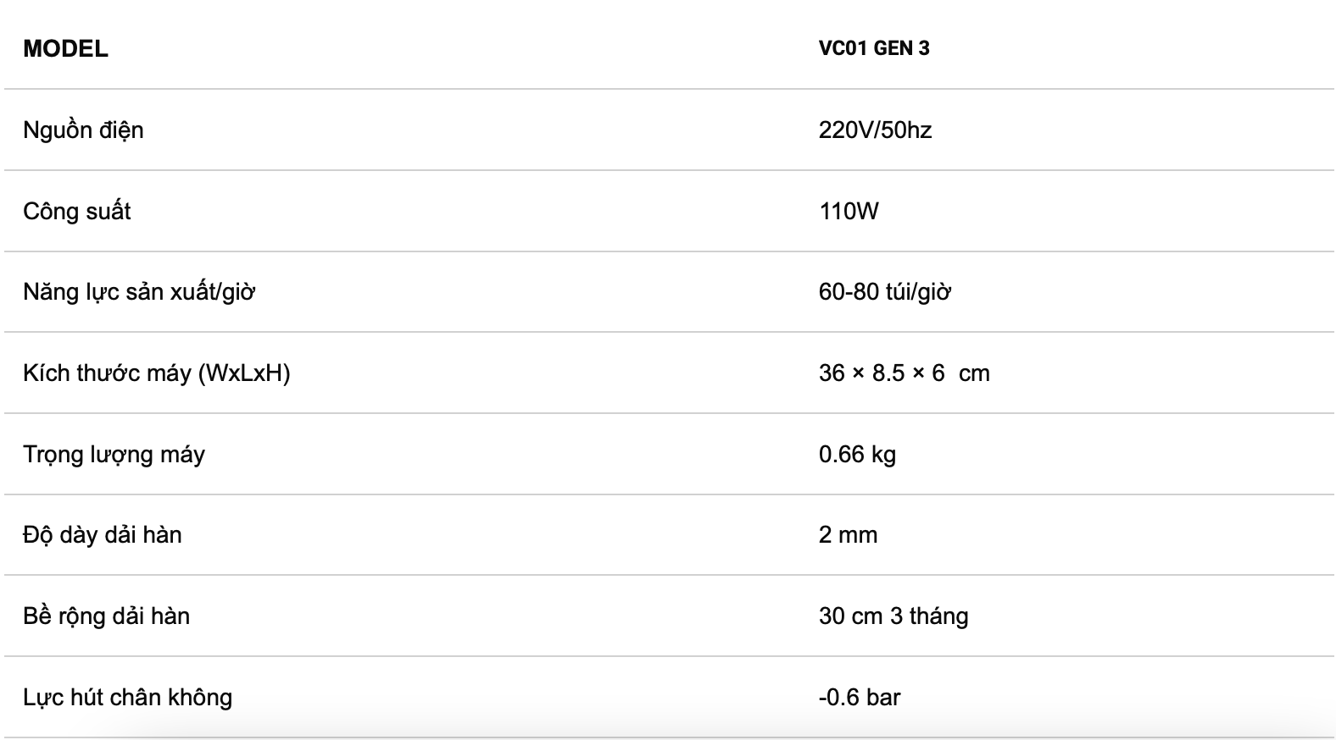Select the 110W power value
Image resolution: width=1336 pixels, height=740 pixels.
click(x=849, y=211)
